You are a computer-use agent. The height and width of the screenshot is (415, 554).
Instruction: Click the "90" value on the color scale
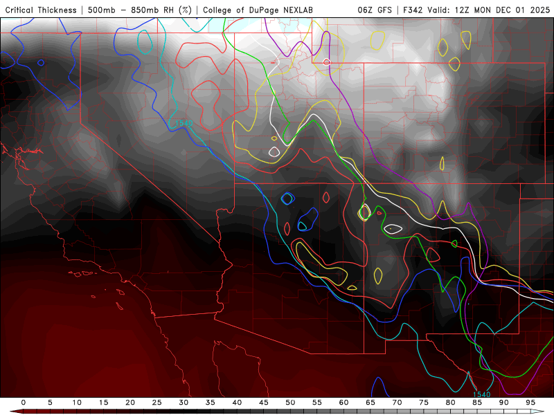[x=504, y=403]
